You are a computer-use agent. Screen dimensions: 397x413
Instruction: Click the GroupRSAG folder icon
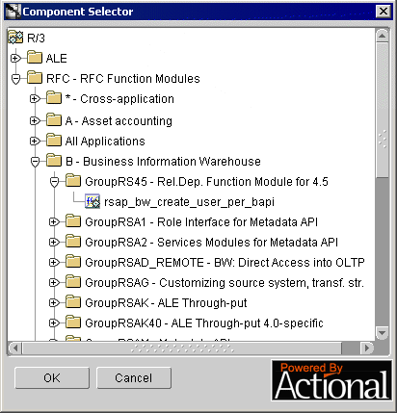click(x=73, y=282)
